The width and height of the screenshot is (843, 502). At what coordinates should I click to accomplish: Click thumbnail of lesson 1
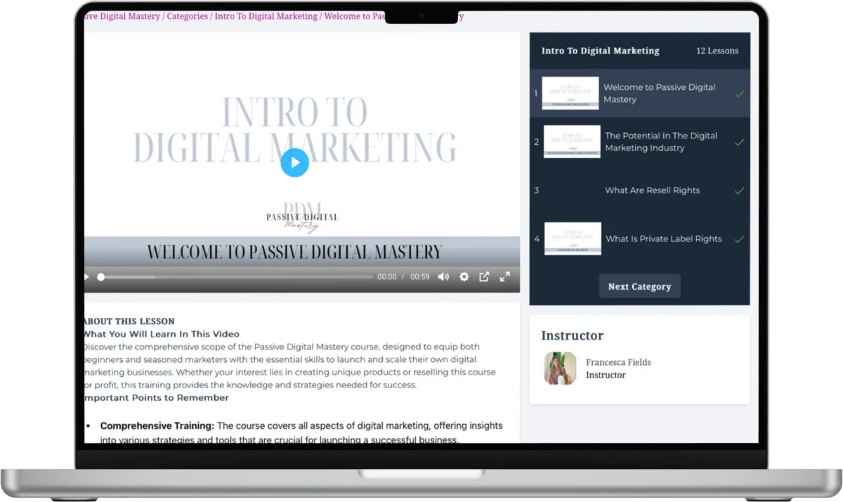(570, 94)
